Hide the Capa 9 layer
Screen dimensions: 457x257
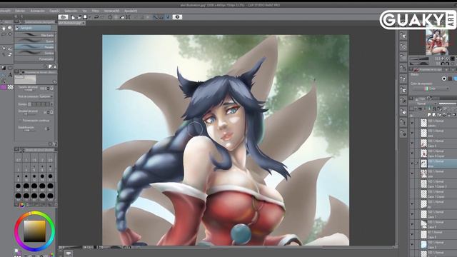point(412,224)
